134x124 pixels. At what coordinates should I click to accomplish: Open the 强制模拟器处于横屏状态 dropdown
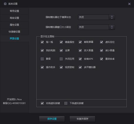(96, 17)
